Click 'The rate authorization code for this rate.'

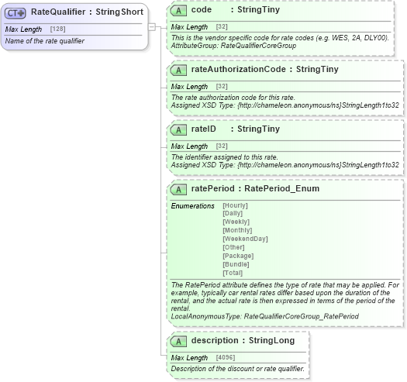233,98
